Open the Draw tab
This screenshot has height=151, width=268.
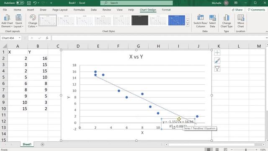pos(43,10)
